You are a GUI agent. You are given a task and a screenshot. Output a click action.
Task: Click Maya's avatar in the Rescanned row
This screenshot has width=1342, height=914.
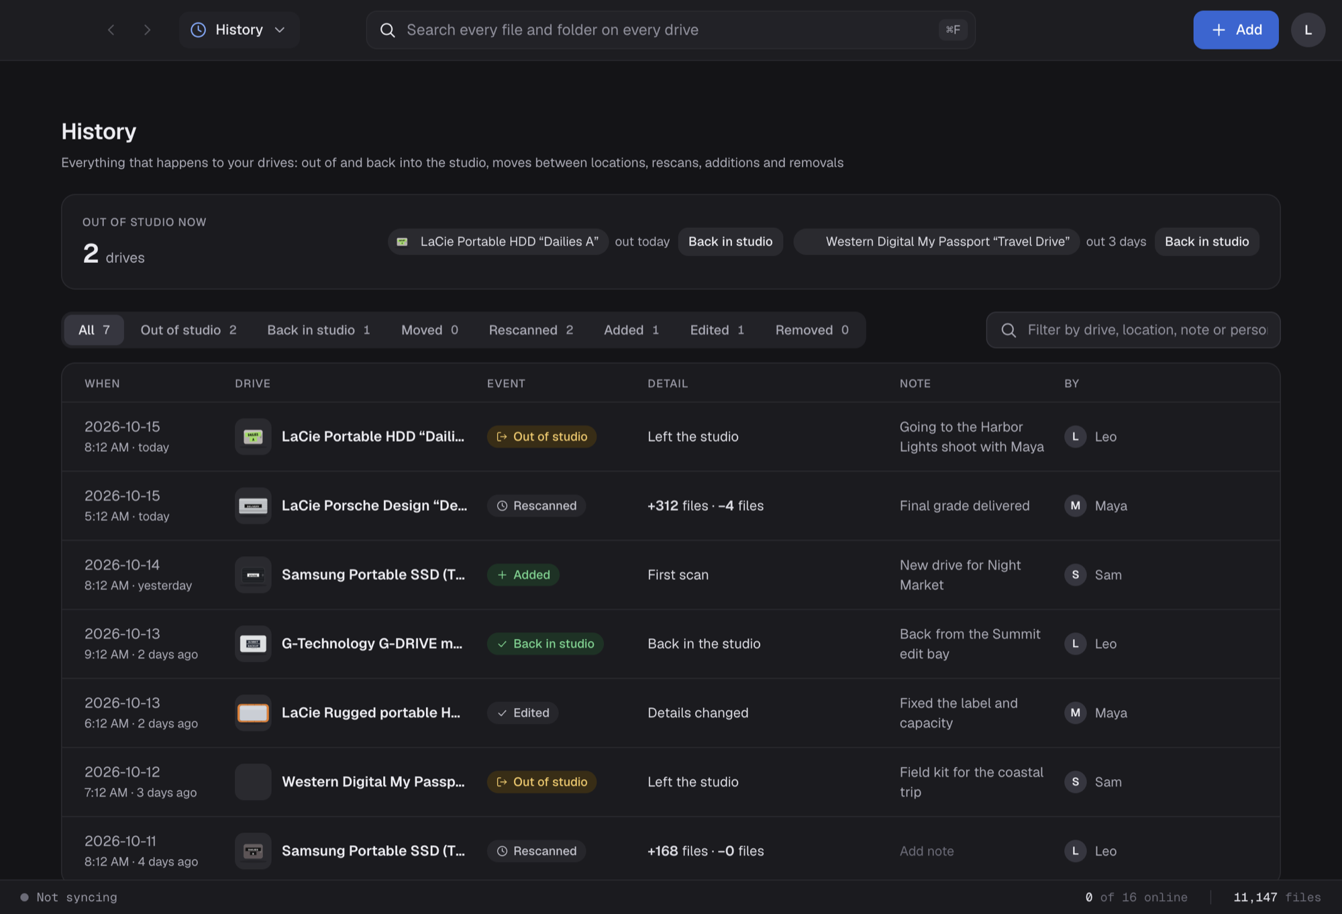point(1075,506)
